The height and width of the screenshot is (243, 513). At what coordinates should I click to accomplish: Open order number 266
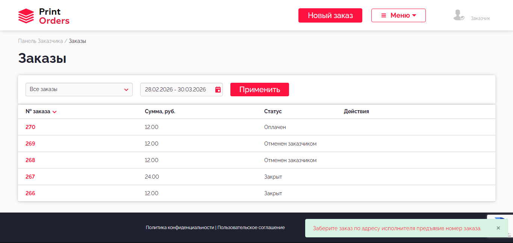coord(30,193)
